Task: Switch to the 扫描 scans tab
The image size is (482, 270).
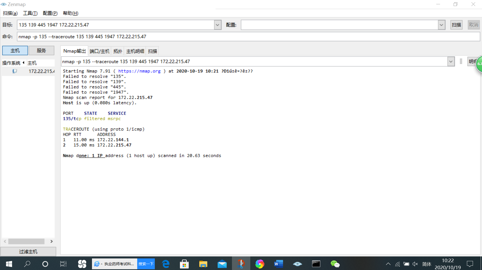Action: tap(153, 51)
